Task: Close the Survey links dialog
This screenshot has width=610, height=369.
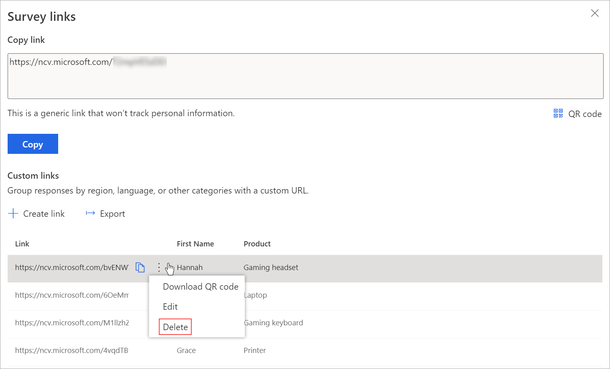Action: tap(595, 13)
